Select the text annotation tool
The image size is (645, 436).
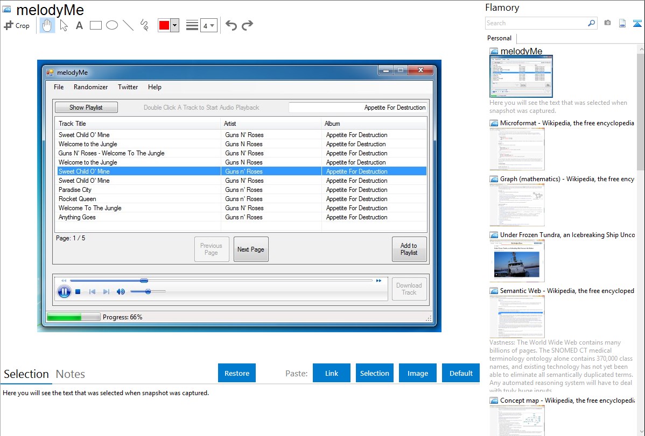[x=79, y=25]
